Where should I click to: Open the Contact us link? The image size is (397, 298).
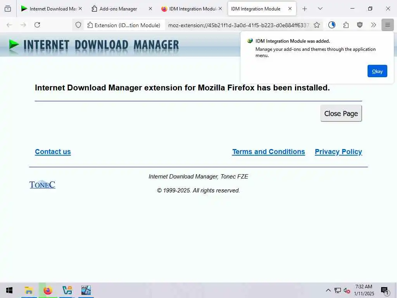pos(53,152)
